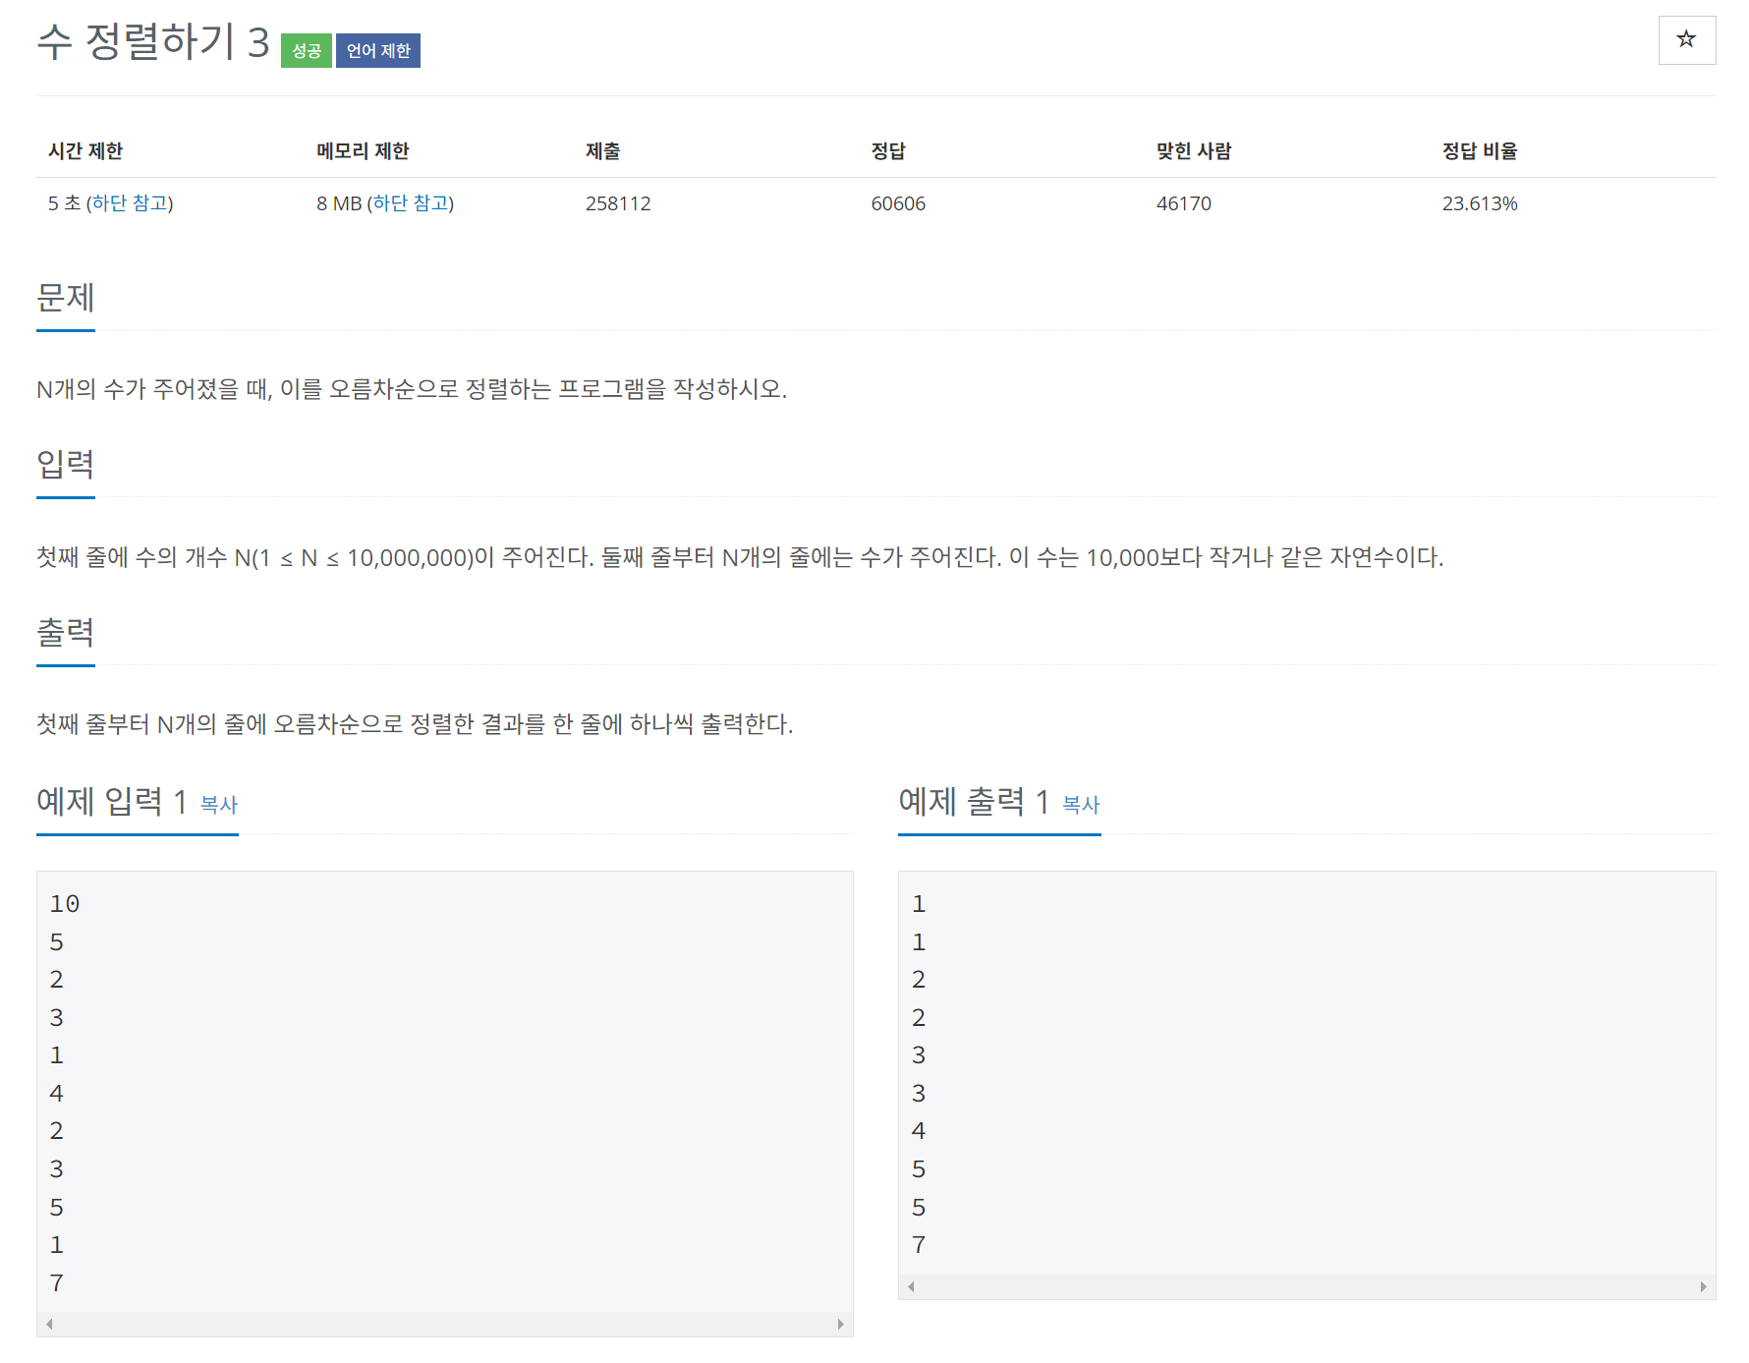
Task: Click the output description sentence
Action: 415,724
